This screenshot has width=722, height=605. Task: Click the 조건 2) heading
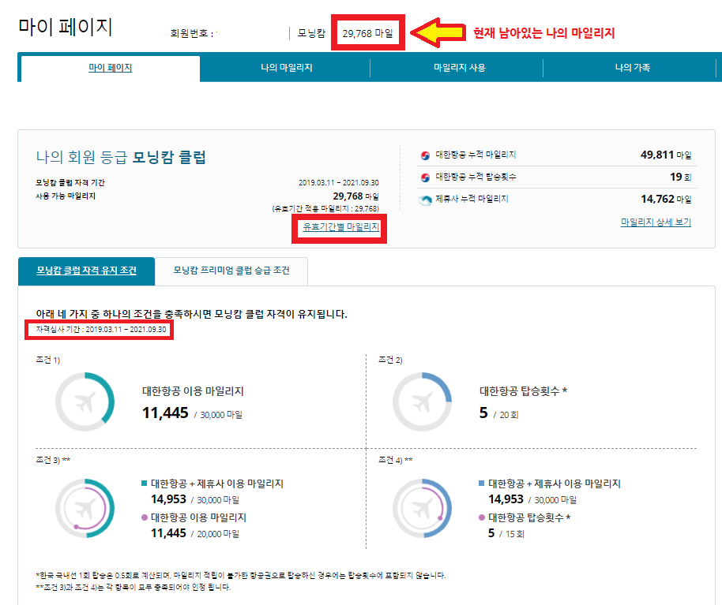[390, 360]
